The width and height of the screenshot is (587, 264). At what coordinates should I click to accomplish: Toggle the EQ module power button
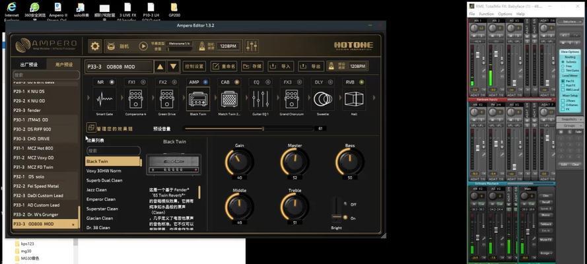coord(267,82)
